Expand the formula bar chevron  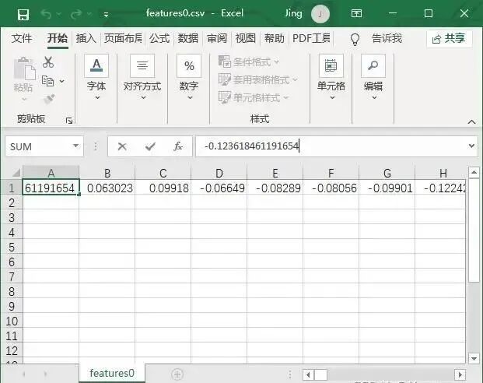(x=471, y=146)
